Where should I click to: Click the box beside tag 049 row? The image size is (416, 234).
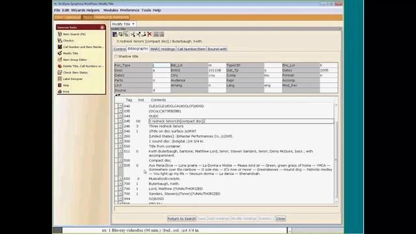(x=120, y=116)
